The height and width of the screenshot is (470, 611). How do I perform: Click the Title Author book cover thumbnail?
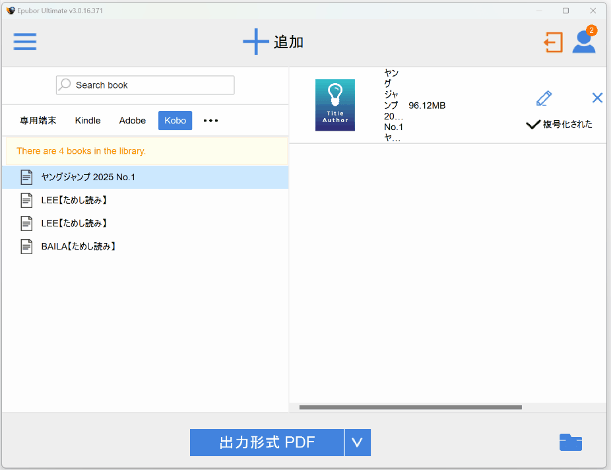[335, 105]
